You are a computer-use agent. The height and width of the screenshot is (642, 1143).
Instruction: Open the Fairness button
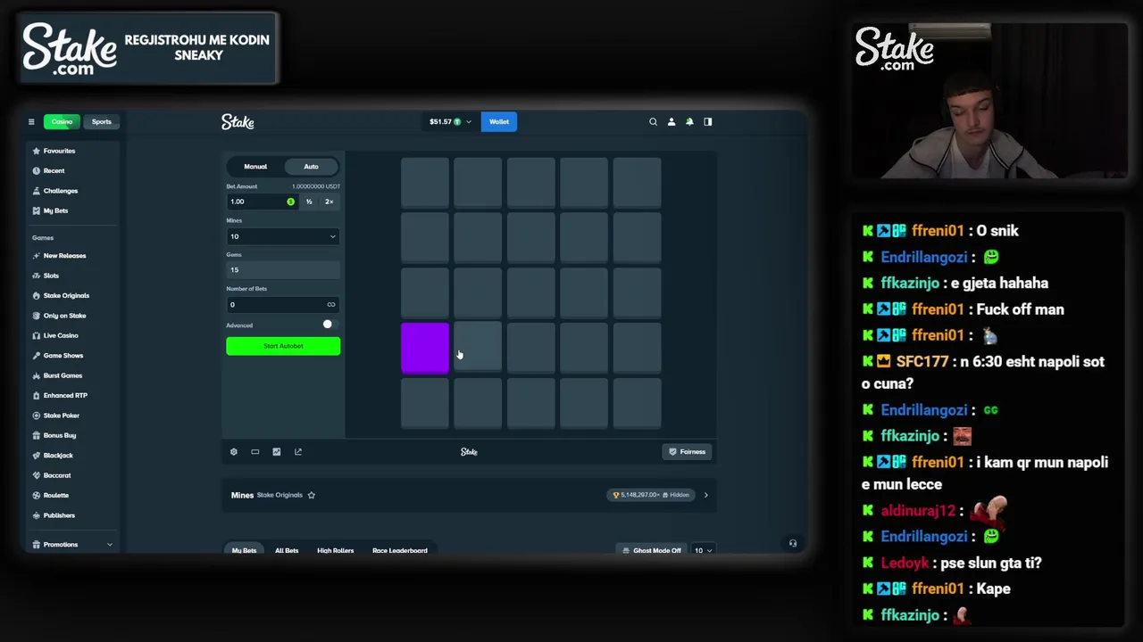point(688,452)
